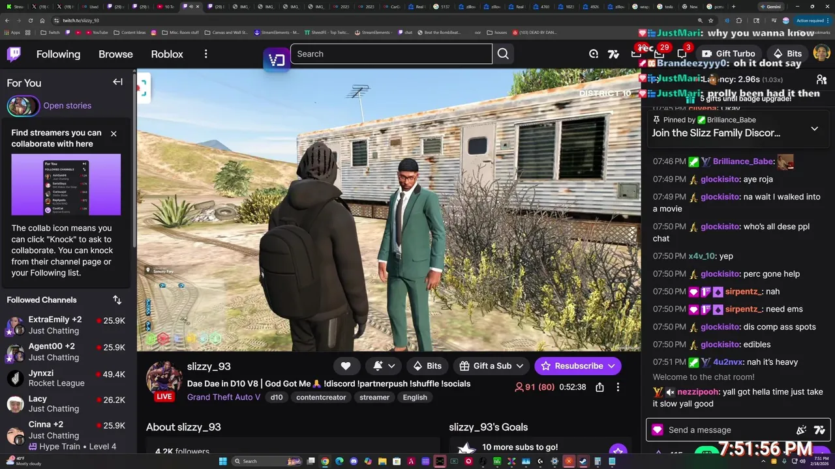The image size is (835, 469).
Task: Sort the Followed Channels list
Action: click(117, 300)
